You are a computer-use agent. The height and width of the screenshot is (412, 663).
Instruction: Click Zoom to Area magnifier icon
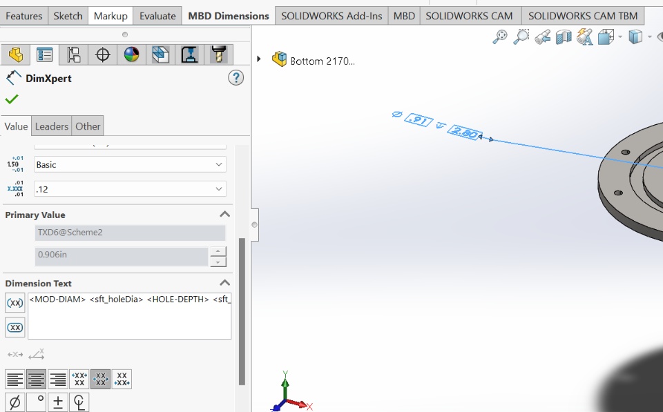(521, 37)
